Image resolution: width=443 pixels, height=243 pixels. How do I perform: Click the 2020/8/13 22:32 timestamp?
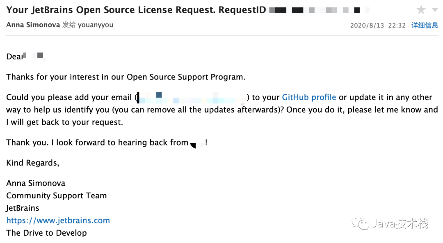point(377,25)
